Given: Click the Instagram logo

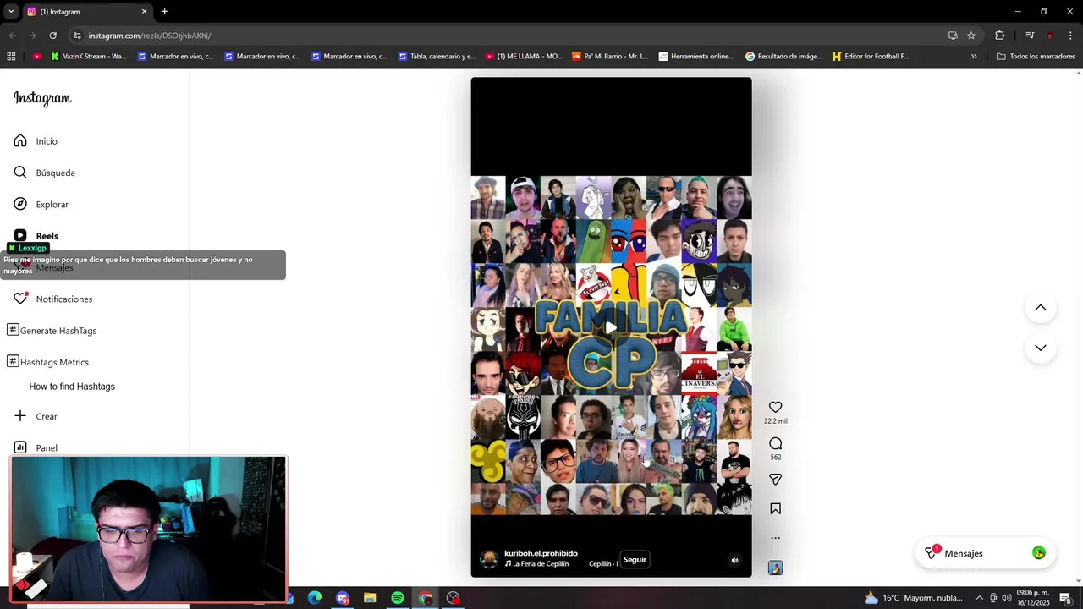Looking at the screenshot, I should coord(42,98).
